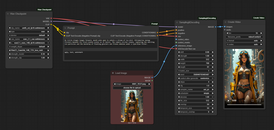Click the temporal_overlap value field
The image size is (274, 130).
(196, 112)
